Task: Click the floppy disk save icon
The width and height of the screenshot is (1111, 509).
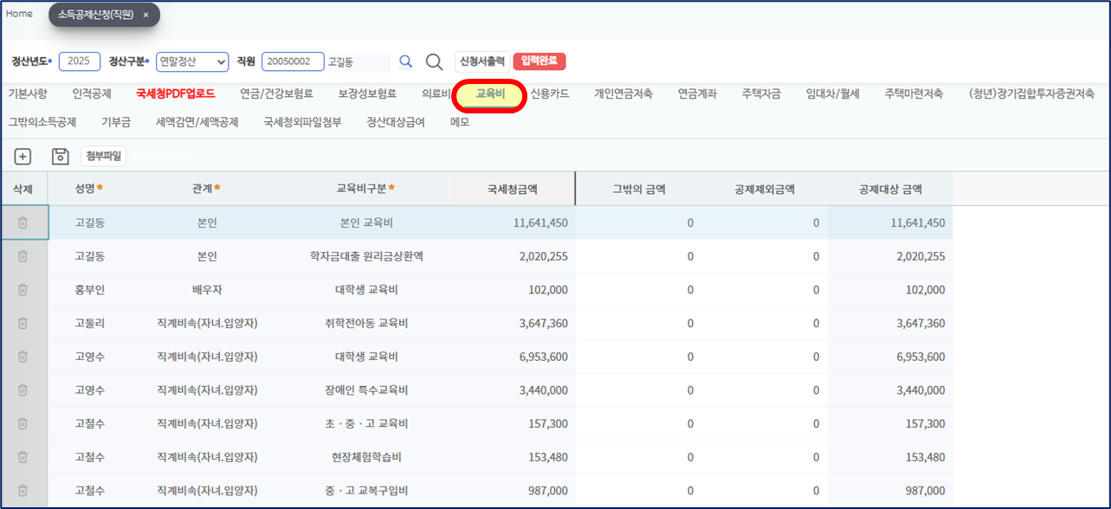Action: (x=61, y=157)
